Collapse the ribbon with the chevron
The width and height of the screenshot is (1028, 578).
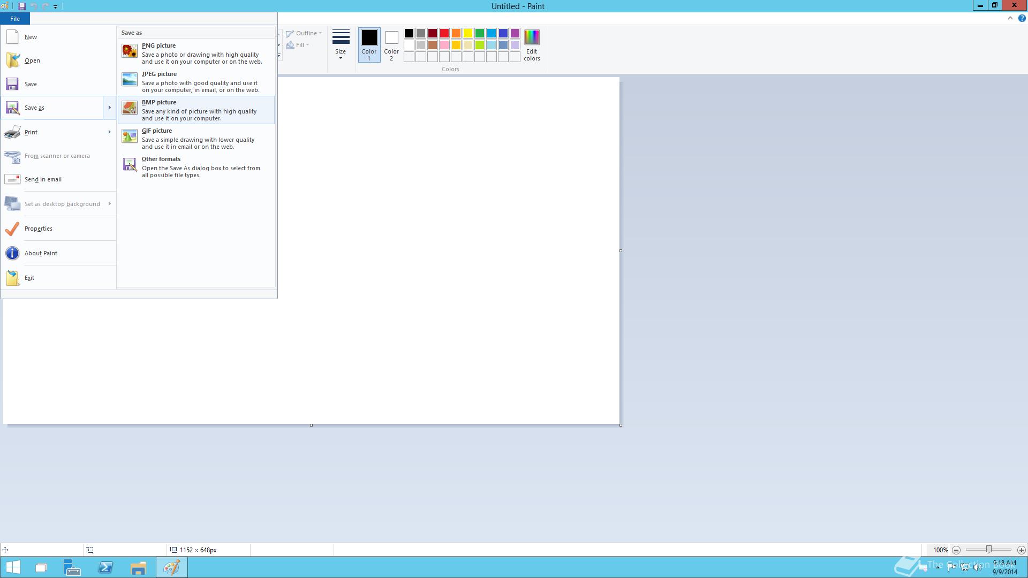pyautogui.click(x=1010, y=18)
